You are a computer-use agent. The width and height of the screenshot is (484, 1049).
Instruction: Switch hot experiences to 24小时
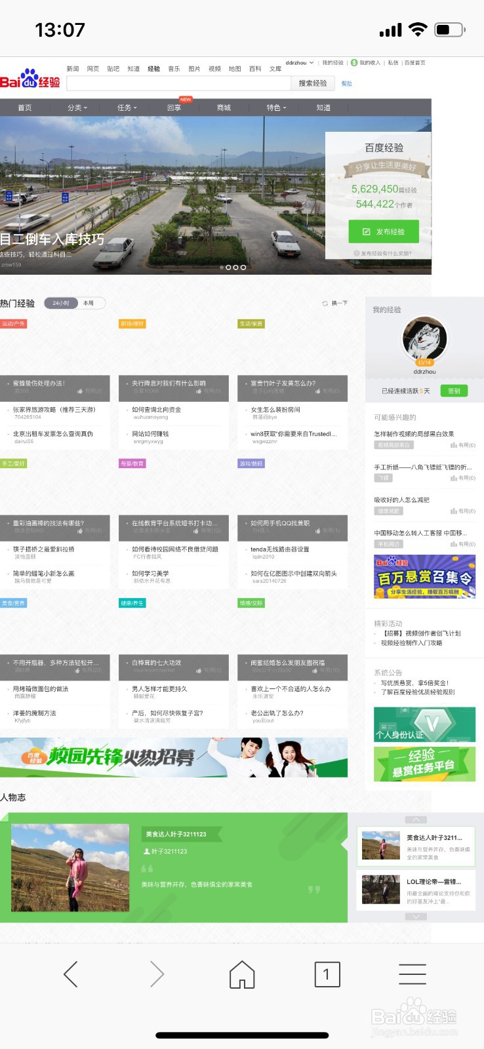(61, 303)
